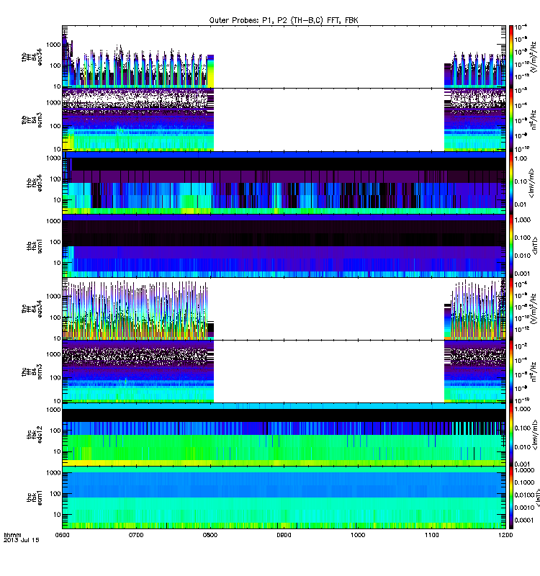This screenshot has width=540, height=576.
Task: Click the 100 y-axis tick of thb scm3 panel
Action: pos(55,126)
